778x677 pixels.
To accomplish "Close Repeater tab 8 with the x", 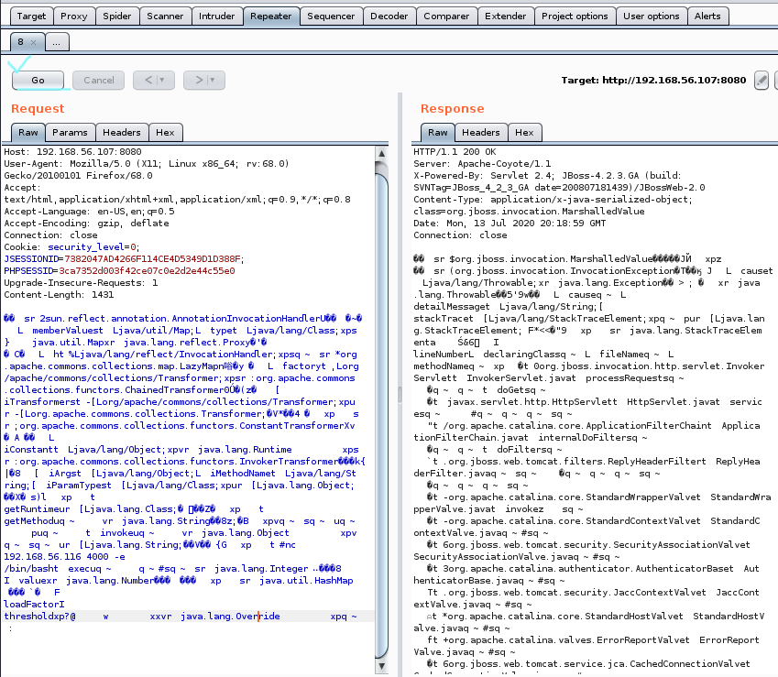I will [33, 43].
